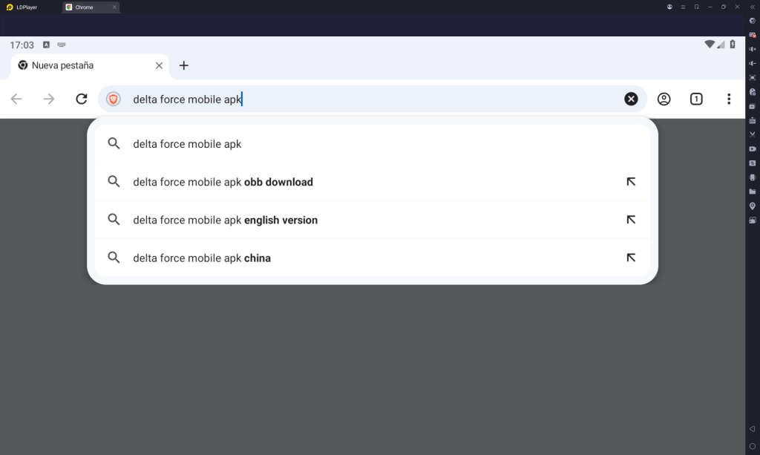Open the LDPlayer scissors screenshot tool

753,134
